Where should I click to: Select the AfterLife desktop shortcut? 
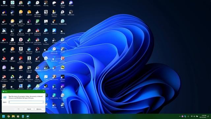click(x=37, y=59)
